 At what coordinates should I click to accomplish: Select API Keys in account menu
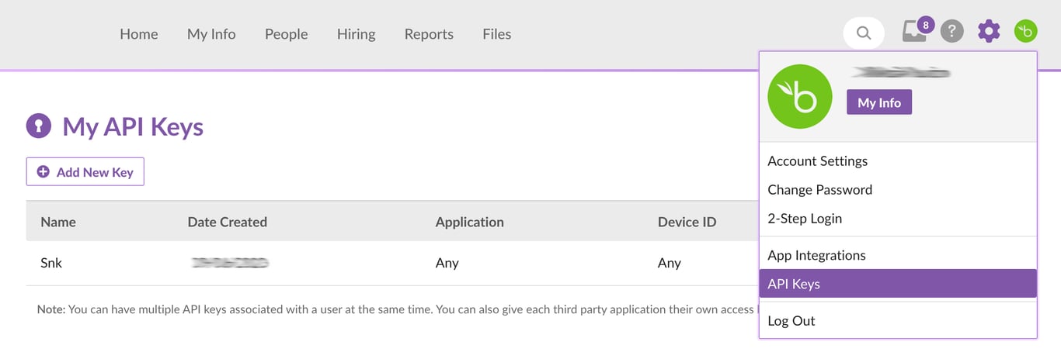point(794,284)
